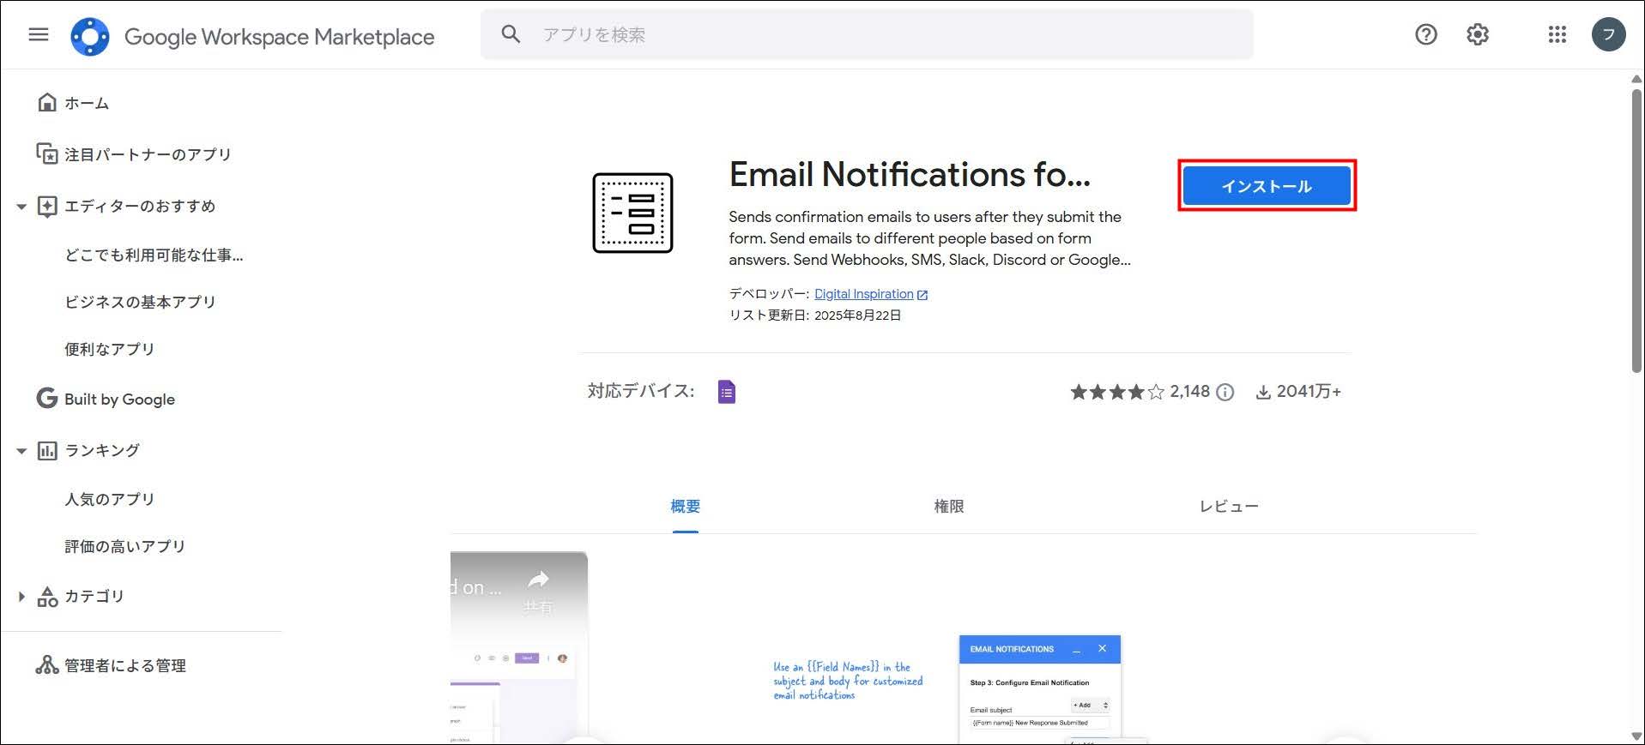Viewport: 1645px width, 745px height.
Task: Switch to the 権限 tab
Action: pos(948,507)
